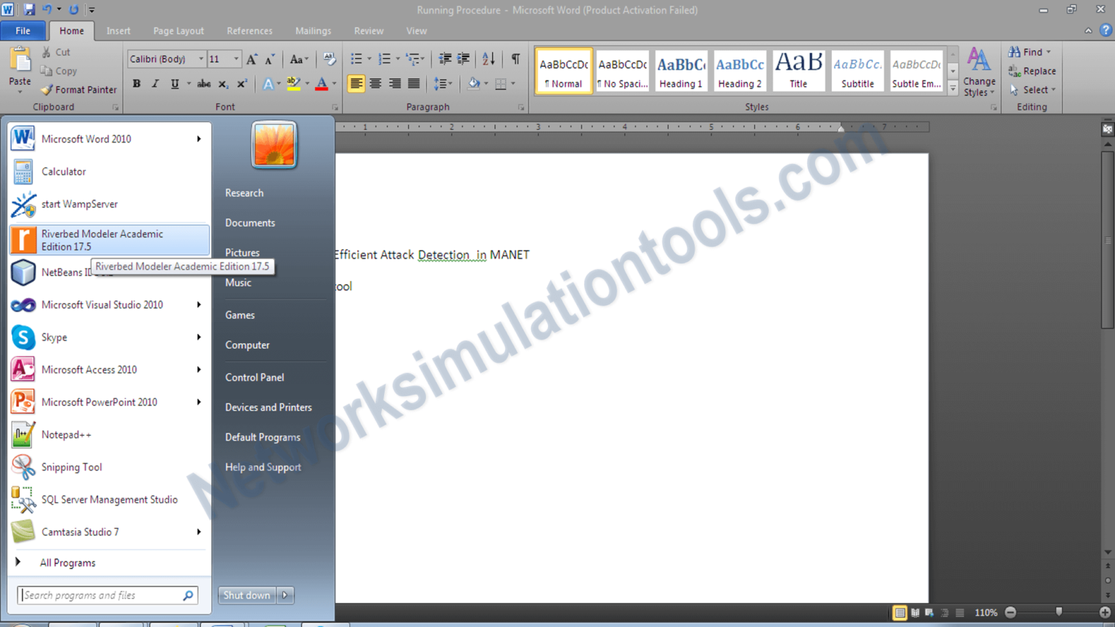Apply the Heading 1 style

680,70
